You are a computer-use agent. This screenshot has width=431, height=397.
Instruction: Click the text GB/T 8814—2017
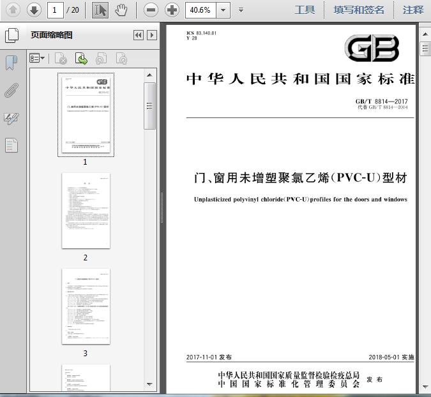click(382, 101)
